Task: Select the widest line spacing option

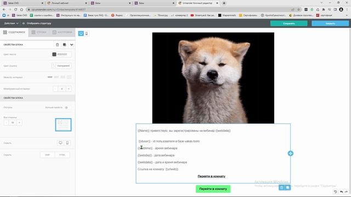Action: tap(69, 77)
